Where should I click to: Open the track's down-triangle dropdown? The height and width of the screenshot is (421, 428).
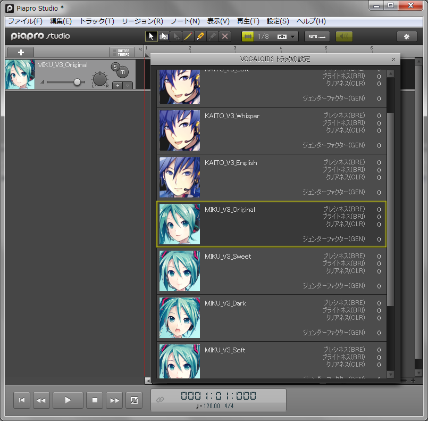coord(128,86)
